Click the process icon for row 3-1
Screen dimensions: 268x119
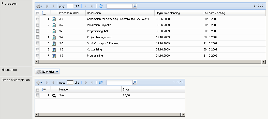(x=54, y=19)
